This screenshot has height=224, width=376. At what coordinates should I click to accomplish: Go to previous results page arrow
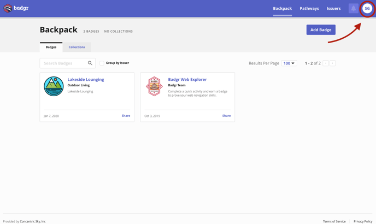pos(326,63)
